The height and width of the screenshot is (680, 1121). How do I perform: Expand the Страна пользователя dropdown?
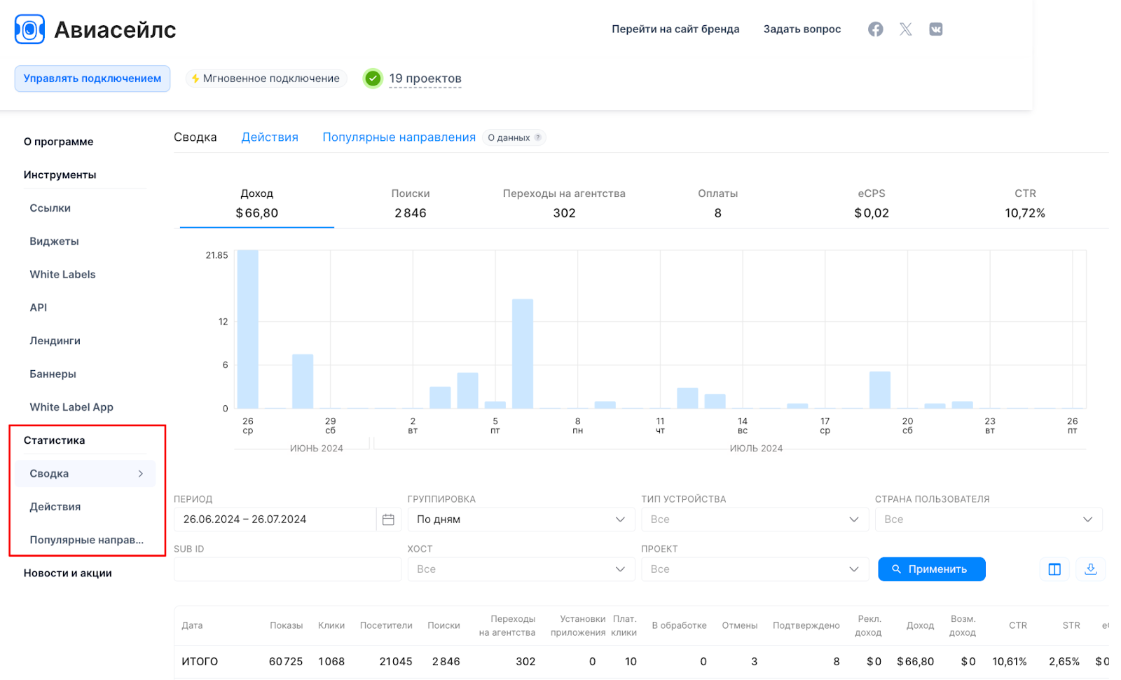point(989,519)
